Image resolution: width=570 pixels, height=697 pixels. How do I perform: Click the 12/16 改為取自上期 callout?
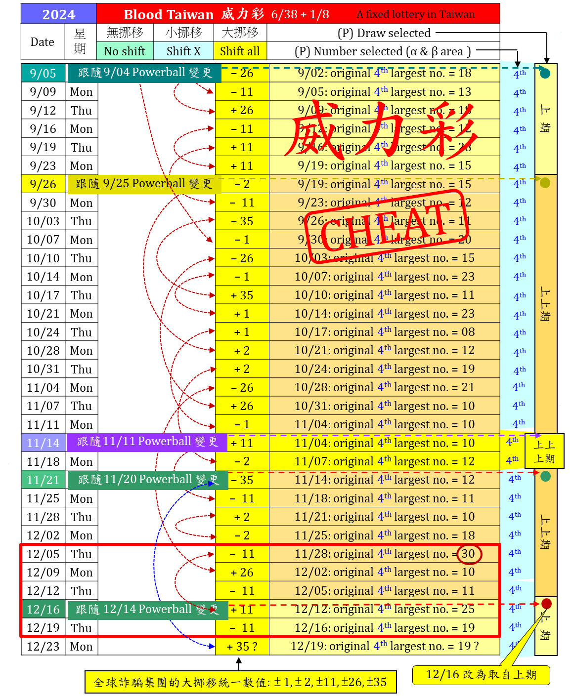tap(481, 675)
